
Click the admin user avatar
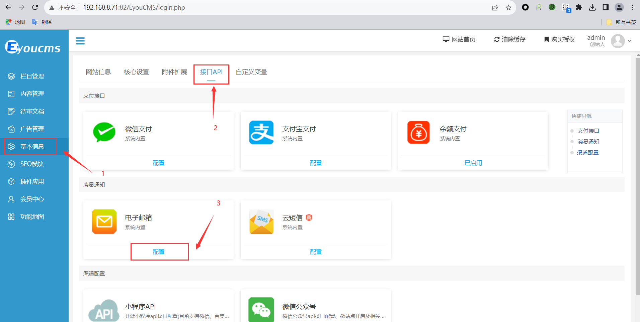pos(618,41)
